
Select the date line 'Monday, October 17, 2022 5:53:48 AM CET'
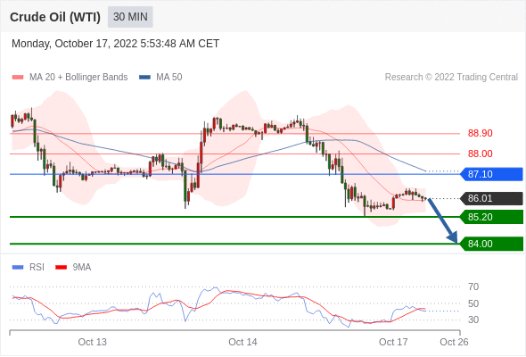pos(115,44)
